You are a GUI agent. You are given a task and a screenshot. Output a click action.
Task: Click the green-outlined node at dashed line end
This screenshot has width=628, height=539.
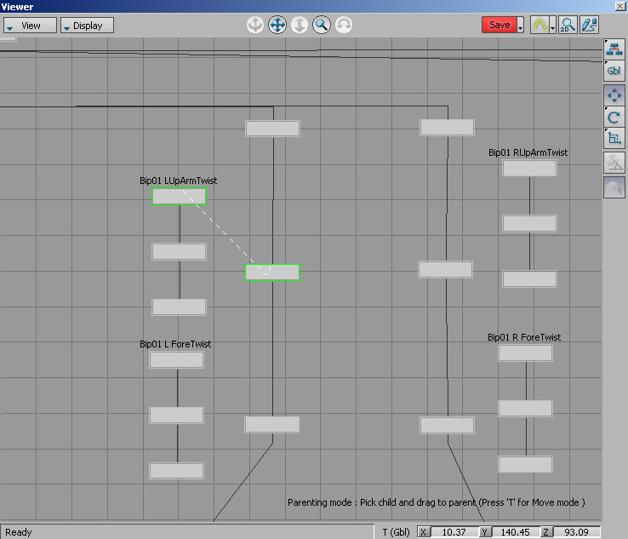click(x=272, y=272)
